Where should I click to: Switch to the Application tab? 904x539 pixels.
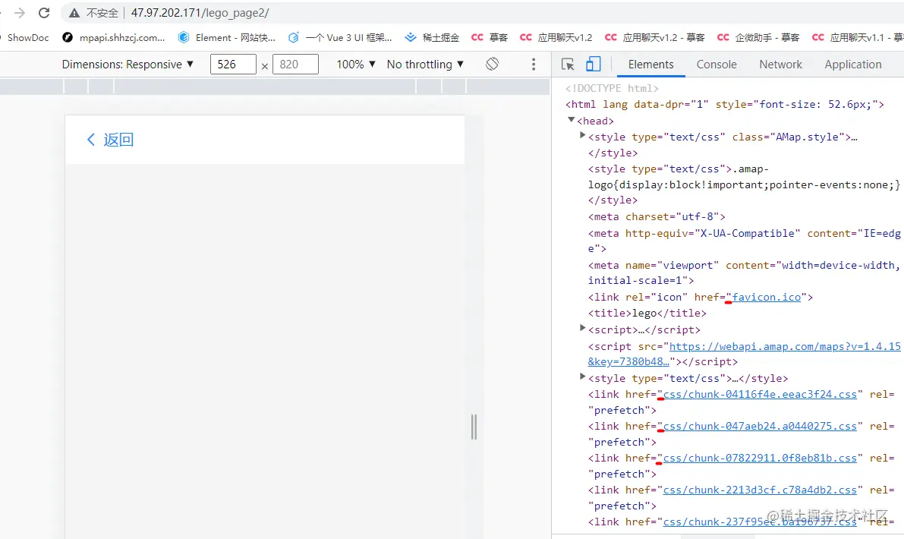852,65
